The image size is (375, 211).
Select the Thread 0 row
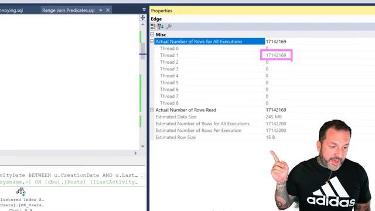pyautogui.click(x=169, y=48)
